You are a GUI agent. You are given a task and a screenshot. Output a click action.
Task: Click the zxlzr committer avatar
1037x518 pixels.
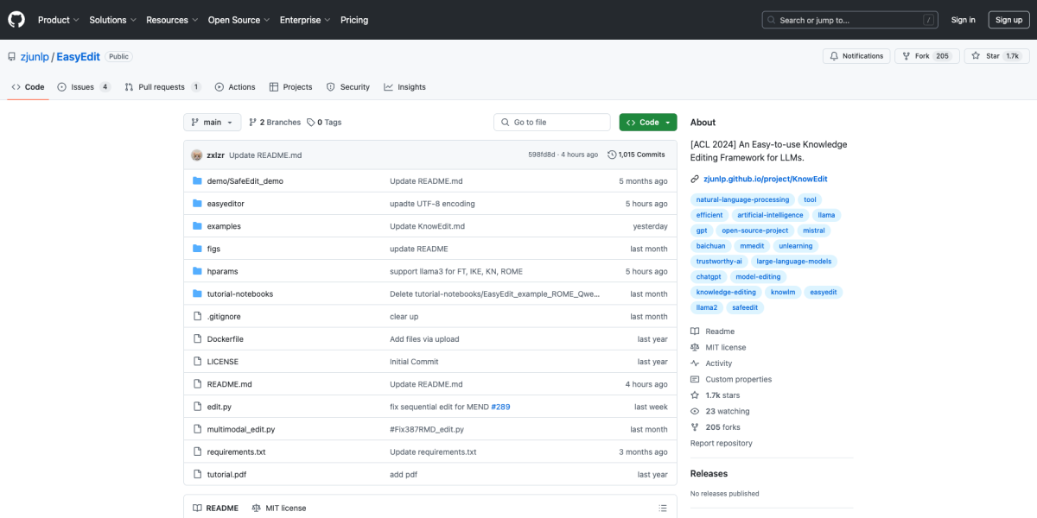(x=197, y=155)
